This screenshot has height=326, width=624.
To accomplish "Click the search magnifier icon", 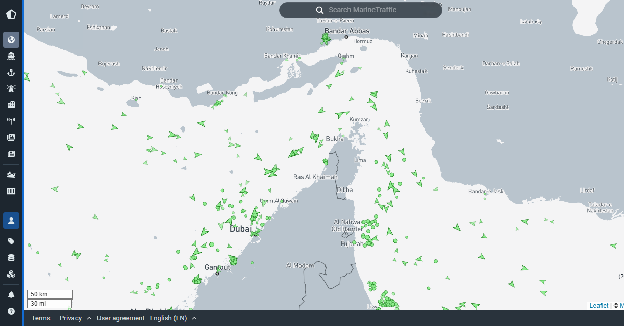I will coord(320,10).
